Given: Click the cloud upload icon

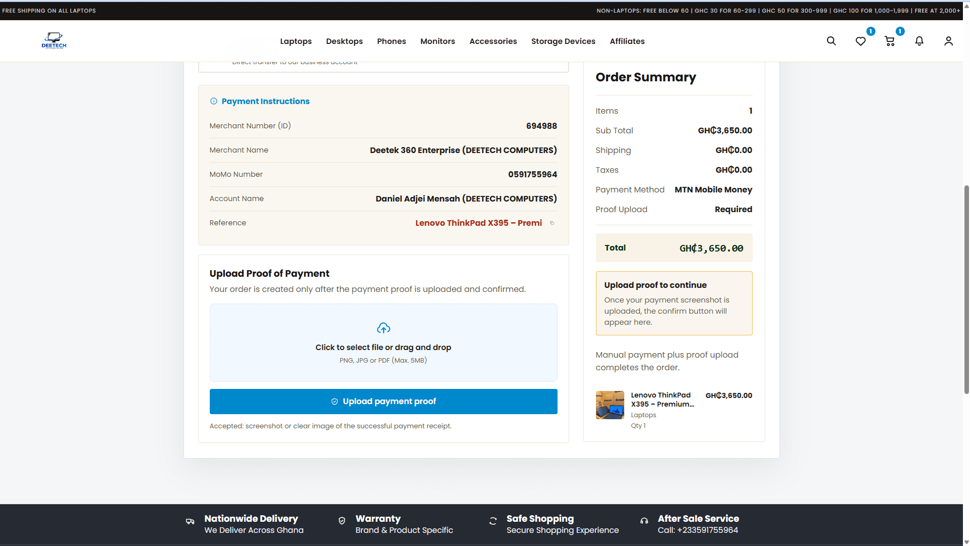Looking at the screenshot, I should [383, 328].
